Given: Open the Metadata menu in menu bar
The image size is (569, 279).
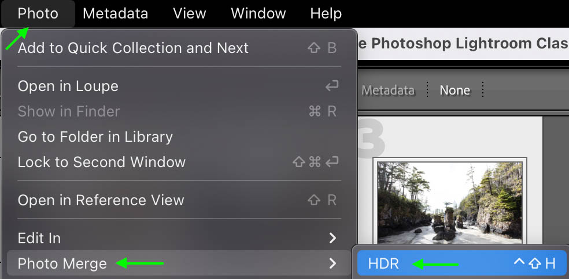Looking at the screenshot, I should (116, 14).
